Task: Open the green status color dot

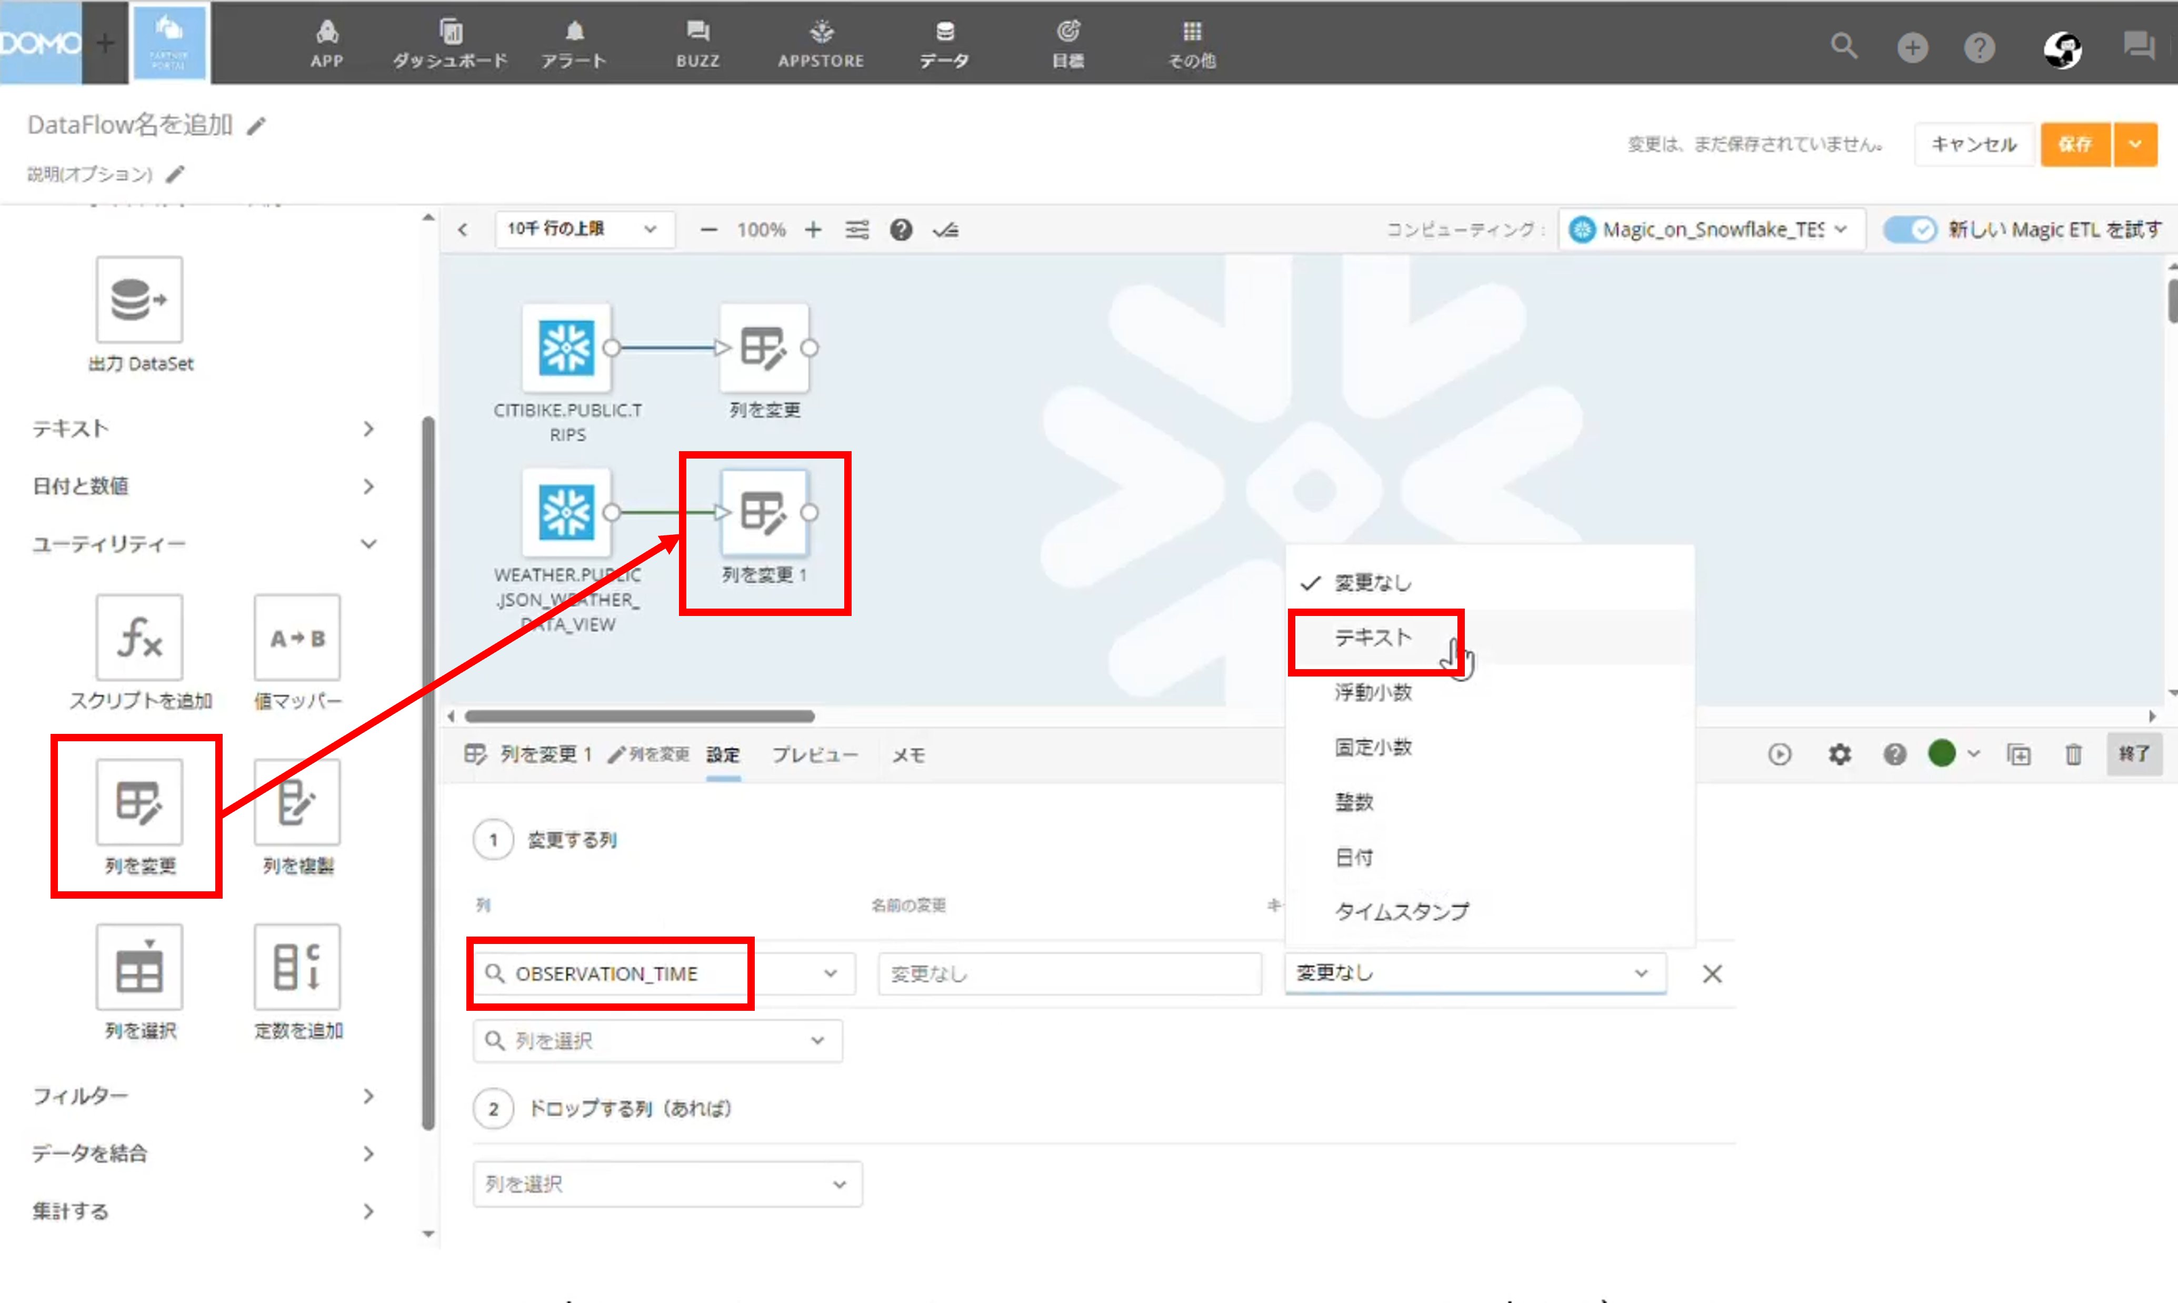Action: 1942,753
